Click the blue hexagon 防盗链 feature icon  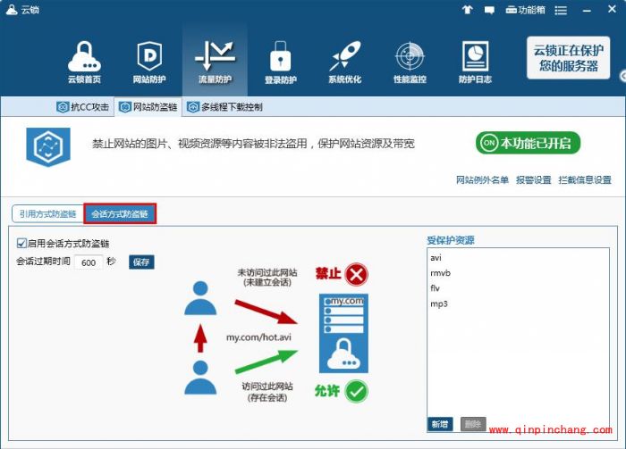pyautogui.click(x=48, y=146)
